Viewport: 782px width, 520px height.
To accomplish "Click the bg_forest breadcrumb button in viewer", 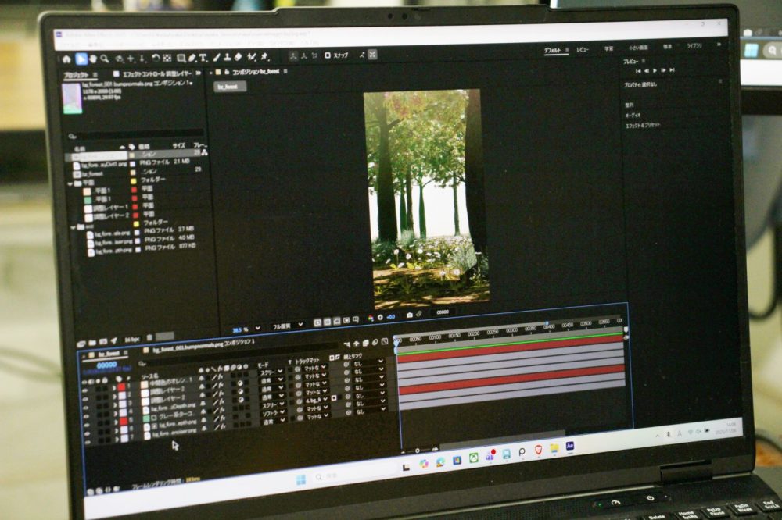I will pos(230,87).
